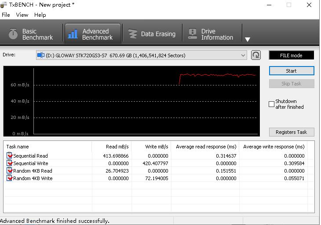Click the 26.704923 read value
Screen dimensions: 321x225
117,171
